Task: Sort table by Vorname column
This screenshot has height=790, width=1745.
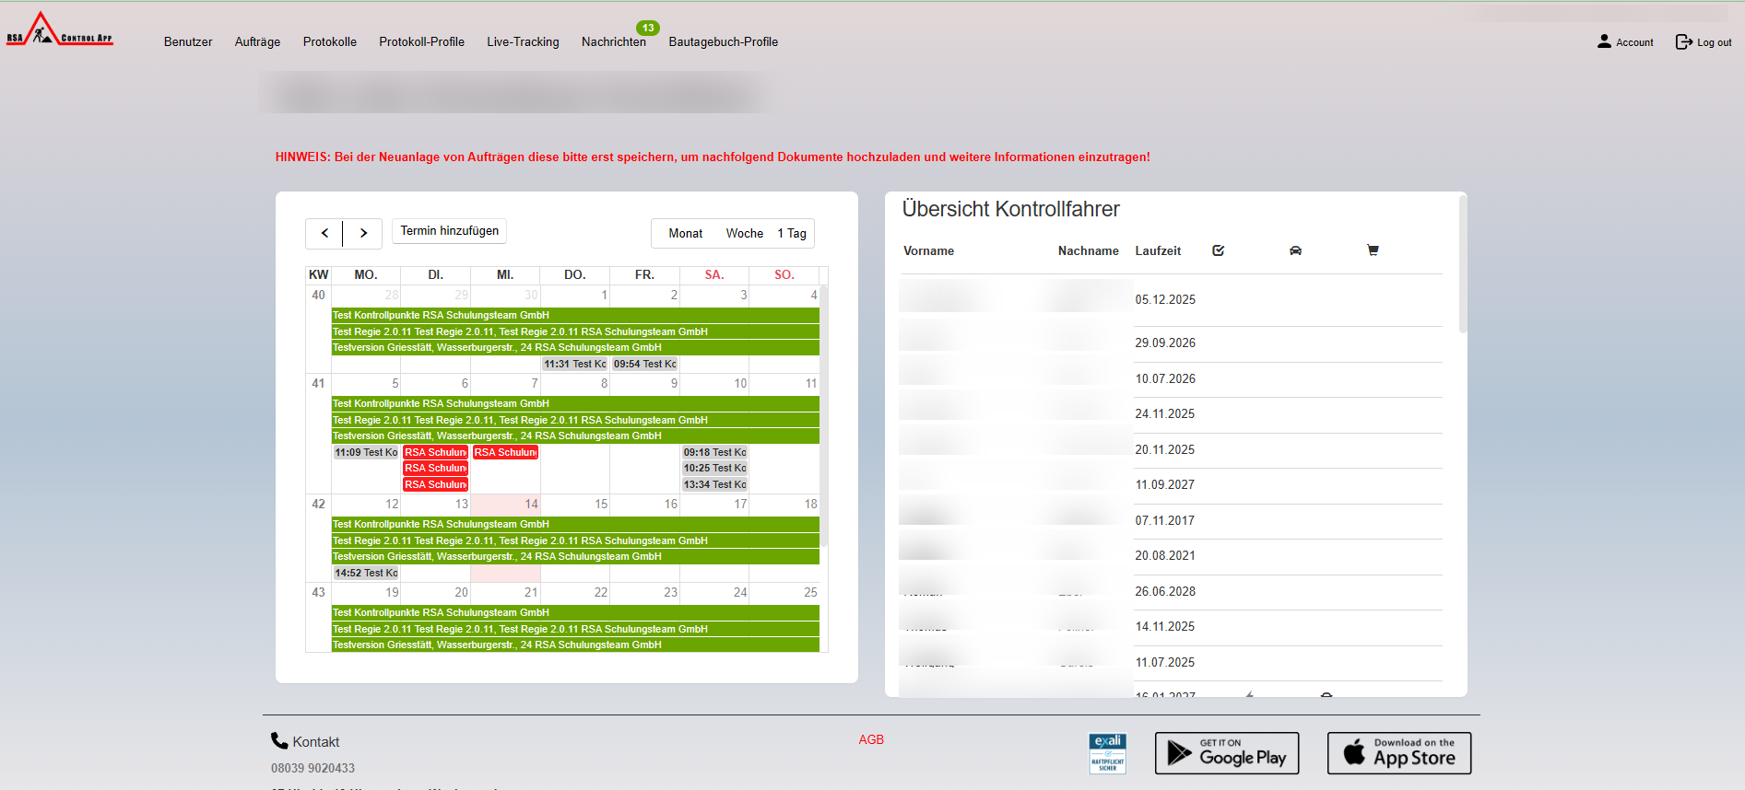Action: (928, 250)
